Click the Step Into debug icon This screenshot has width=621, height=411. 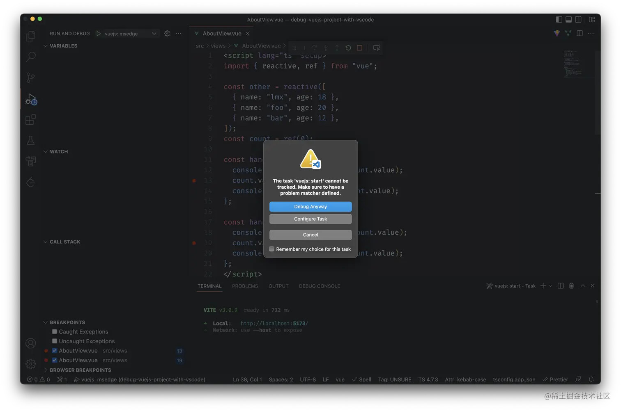point(326,48)
